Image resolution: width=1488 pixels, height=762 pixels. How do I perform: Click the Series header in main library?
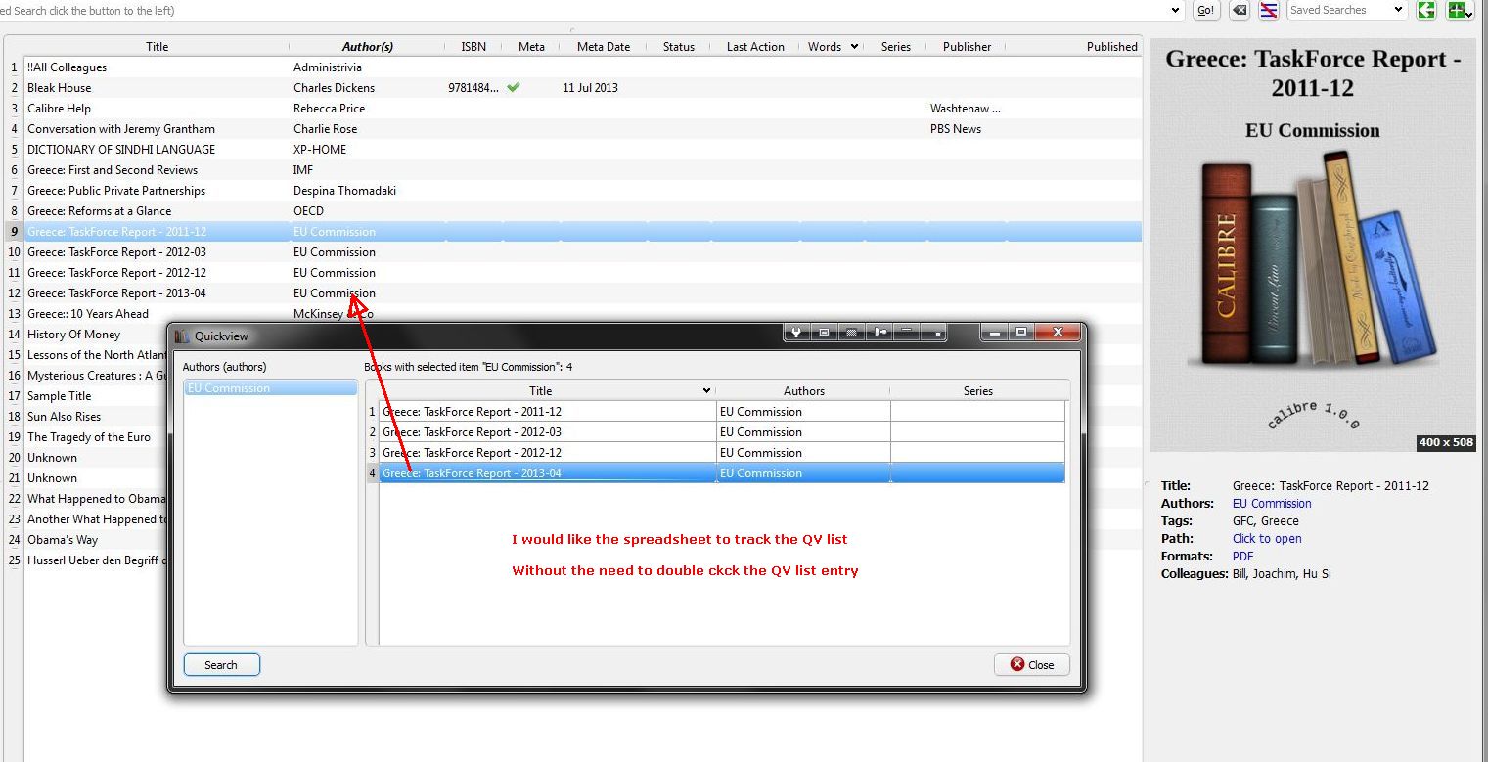(x=895, y=46)
